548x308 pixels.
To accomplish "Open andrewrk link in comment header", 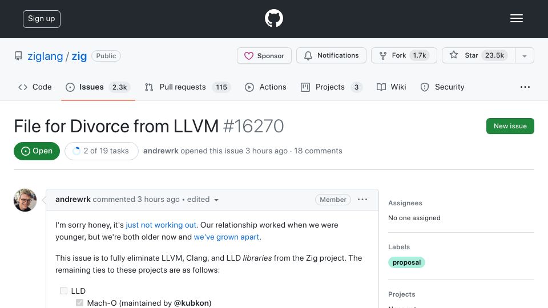I will [72, 200].
